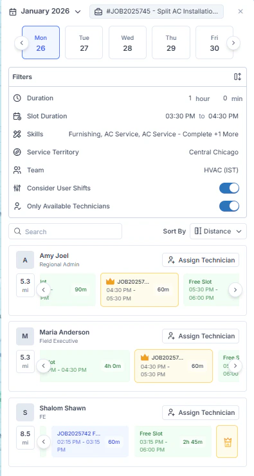The height and width of the screenshot is (476, 254).
Task: Click the Slot Duration calendar-clock icon
Action: [17, 116]
